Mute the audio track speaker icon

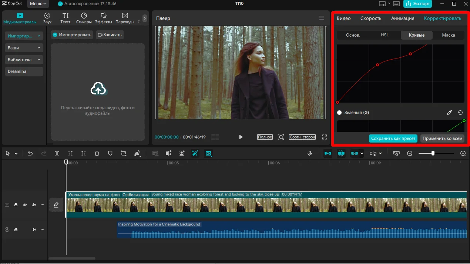click(34, 230)
